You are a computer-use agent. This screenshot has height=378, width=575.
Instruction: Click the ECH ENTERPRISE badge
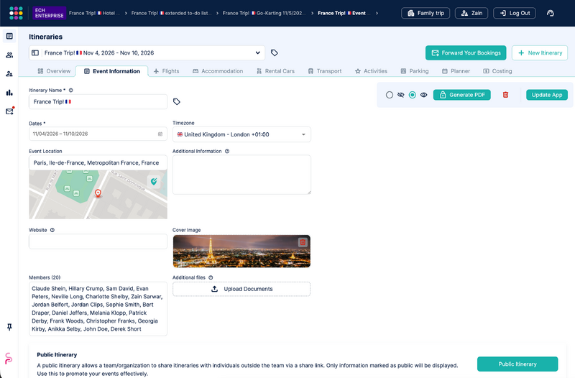tap(49, 13)
